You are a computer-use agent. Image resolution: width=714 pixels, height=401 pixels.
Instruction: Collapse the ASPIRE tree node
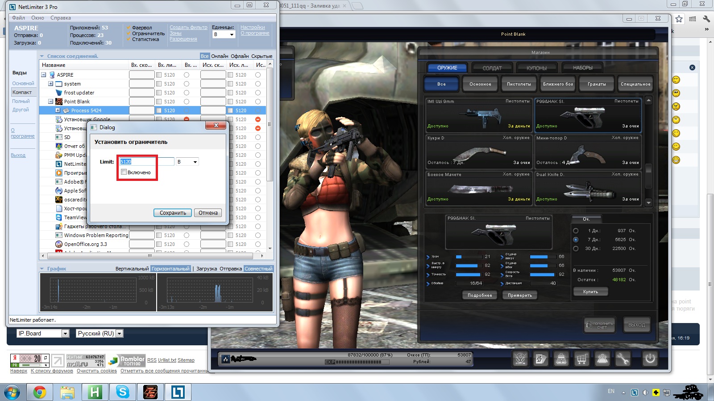coord(44,75)
